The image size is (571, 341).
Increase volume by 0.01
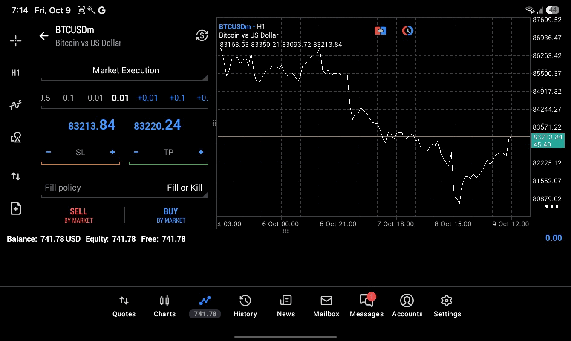(147, 98)
